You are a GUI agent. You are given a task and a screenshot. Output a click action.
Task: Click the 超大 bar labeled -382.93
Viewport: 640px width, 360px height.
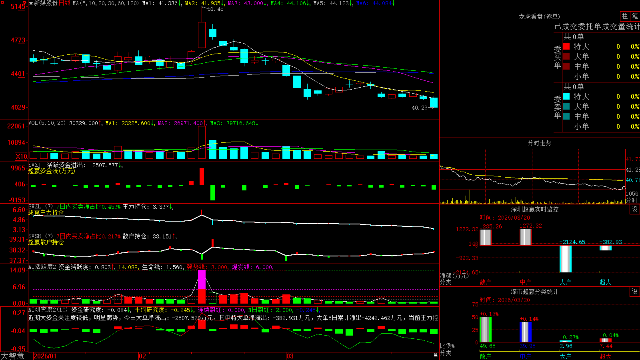pyautogui.click(x=605, y=248)
